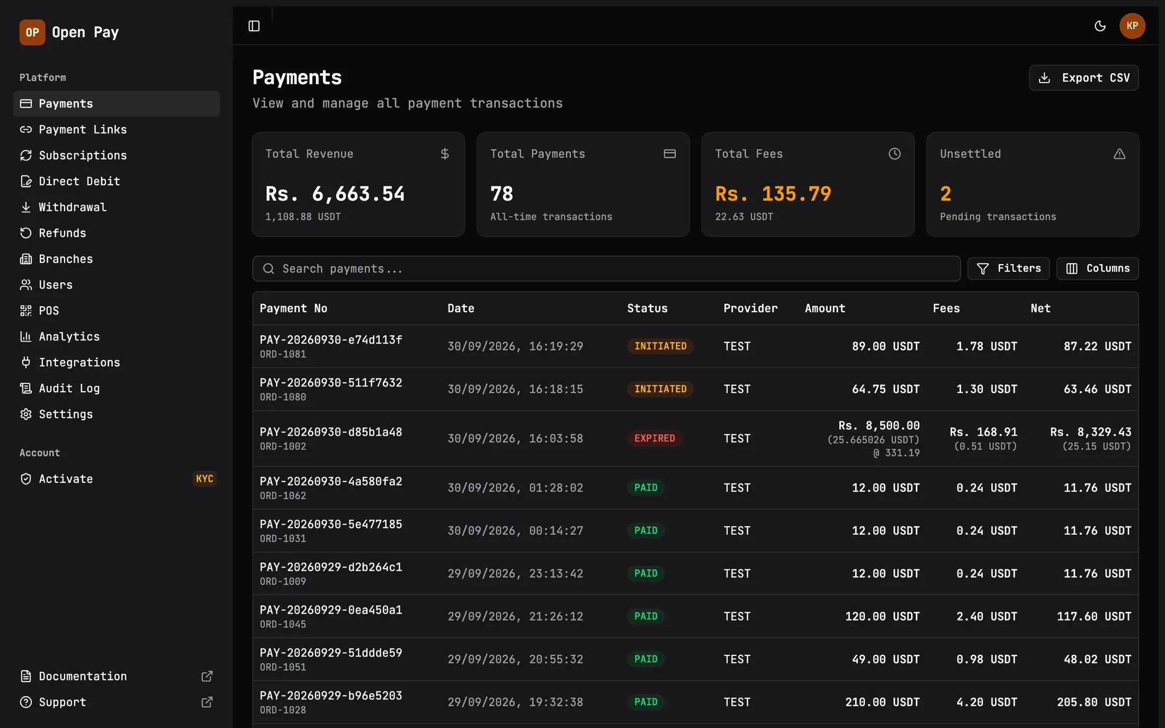1165x728 pixels.
Task: Click the KYC badge
Action: (x=204, y=479)
